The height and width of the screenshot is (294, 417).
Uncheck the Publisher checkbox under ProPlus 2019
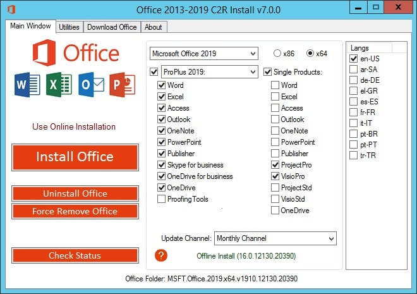point(162,154)
